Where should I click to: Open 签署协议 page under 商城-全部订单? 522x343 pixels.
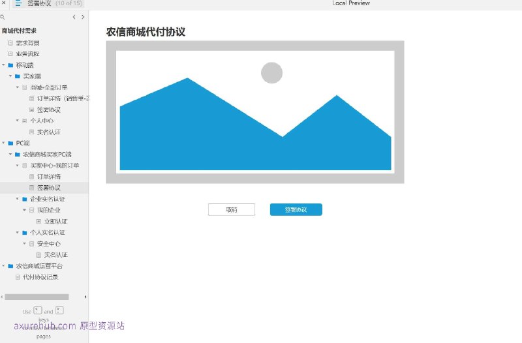48,110
